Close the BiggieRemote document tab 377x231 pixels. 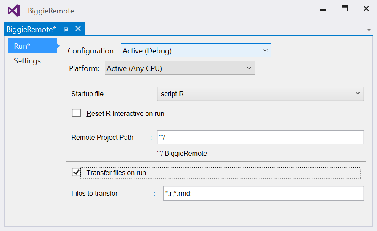[78, 29]
